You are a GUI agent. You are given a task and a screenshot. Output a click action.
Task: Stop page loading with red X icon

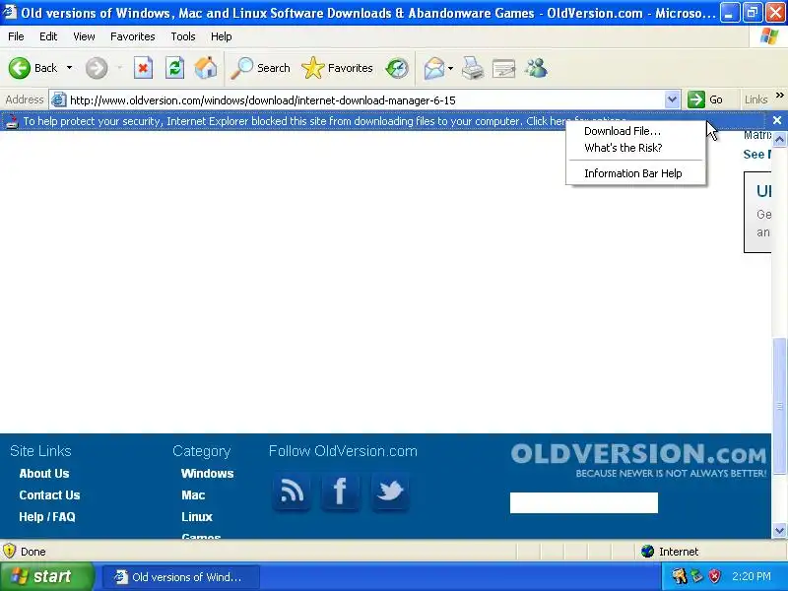pos(143,68)
